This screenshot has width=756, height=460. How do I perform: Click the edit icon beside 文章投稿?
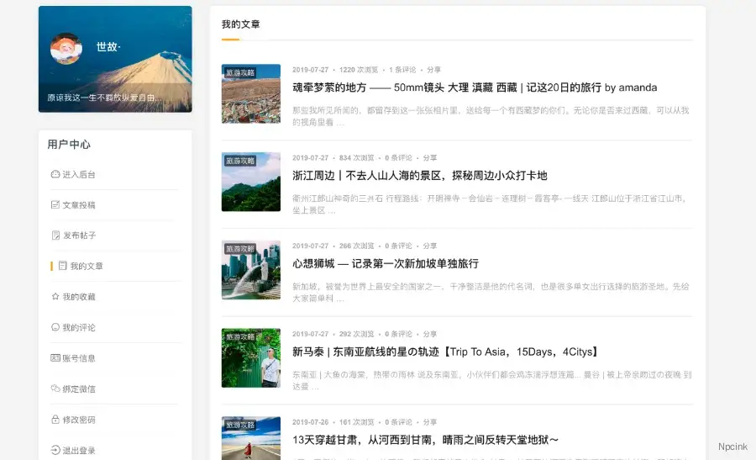coord(55,205)
